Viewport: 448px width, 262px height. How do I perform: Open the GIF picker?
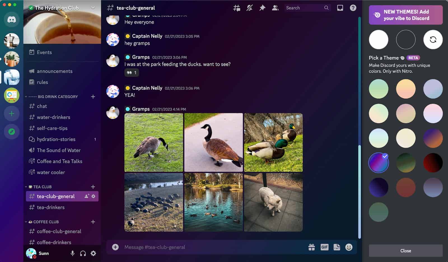pos(324,247)
